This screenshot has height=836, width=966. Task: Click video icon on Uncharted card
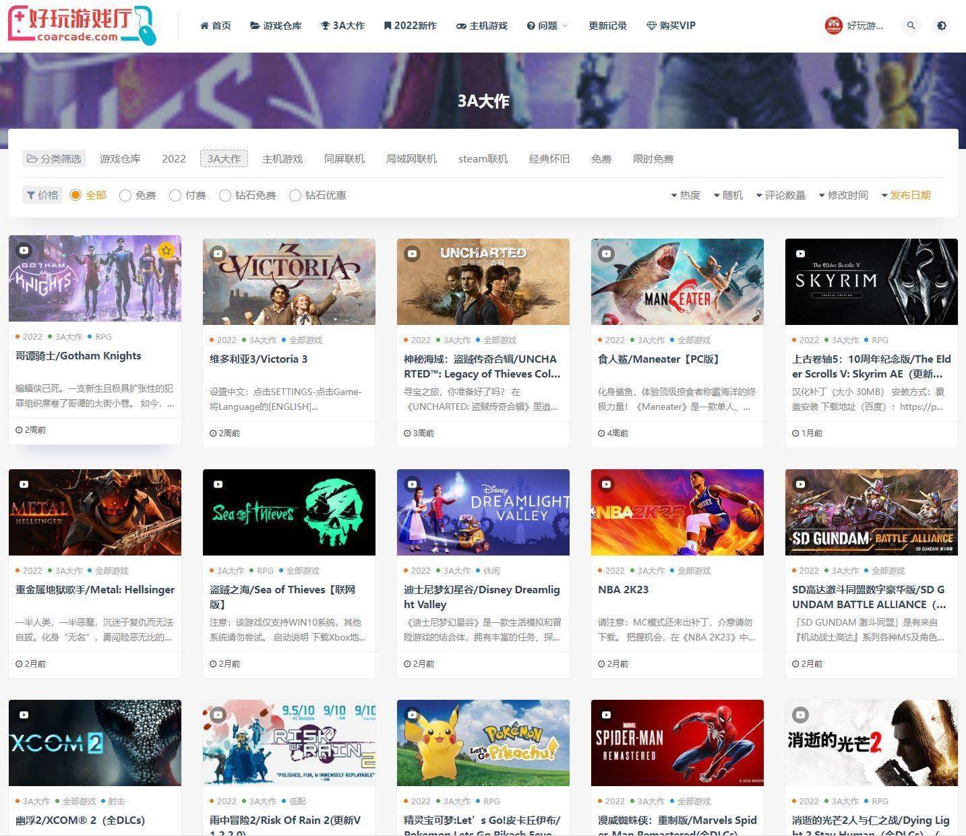coord(412,253)
